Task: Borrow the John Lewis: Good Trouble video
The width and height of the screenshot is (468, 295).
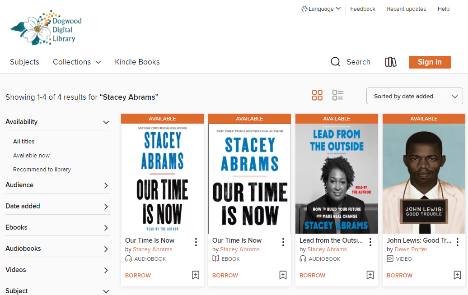Action: (399, 275)
